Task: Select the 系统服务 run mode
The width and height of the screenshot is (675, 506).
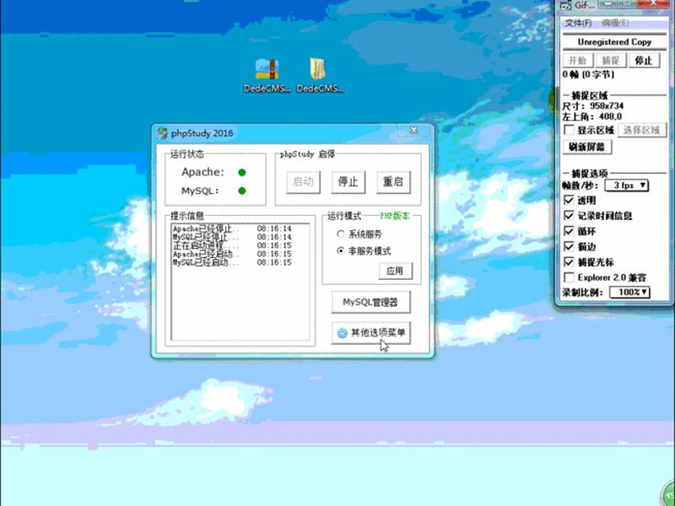Action: tap(341, 234)
